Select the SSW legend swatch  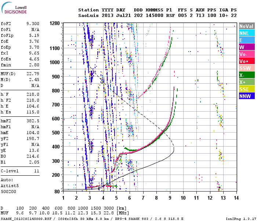pos(247,68)
